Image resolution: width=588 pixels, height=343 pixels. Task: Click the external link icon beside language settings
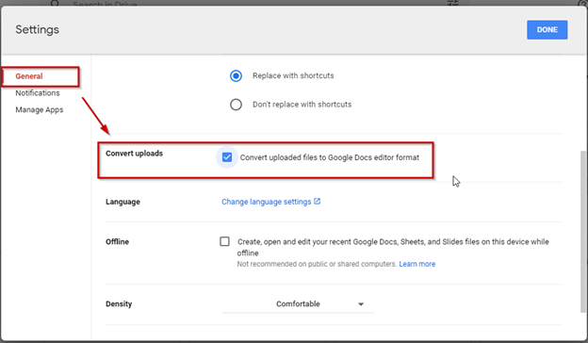318,202
